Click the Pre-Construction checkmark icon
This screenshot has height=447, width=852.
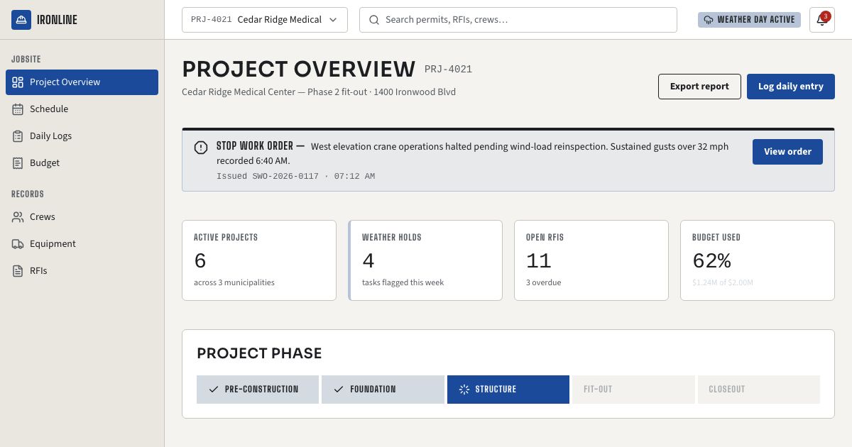214,390
